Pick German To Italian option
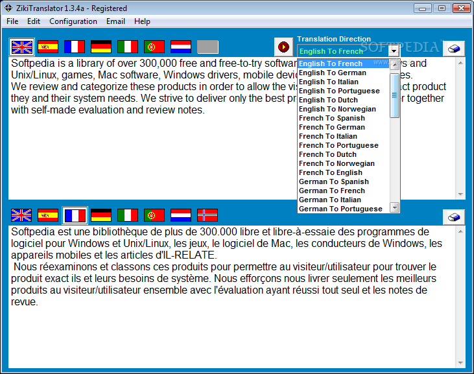 pyautogui.click(x=344, y=200)
